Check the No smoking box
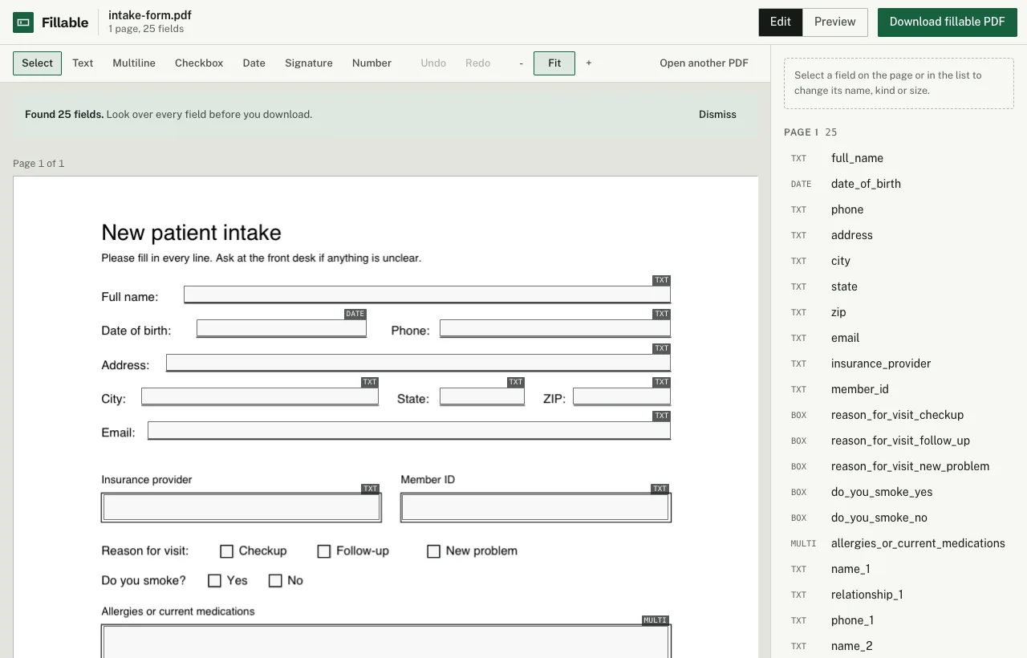Screen dimensions: 1027x658 coord(275,581)
